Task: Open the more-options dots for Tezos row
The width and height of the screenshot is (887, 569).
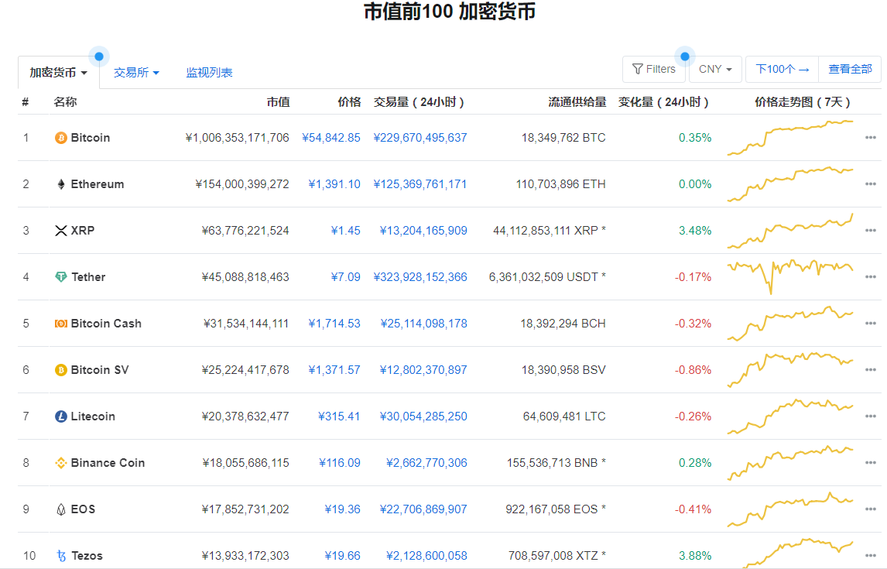Action: point(871,555)
